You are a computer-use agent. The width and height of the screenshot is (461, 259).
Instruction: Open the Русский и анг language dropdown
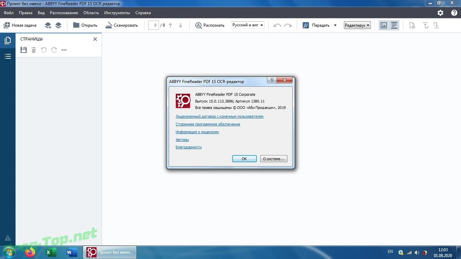248,25
